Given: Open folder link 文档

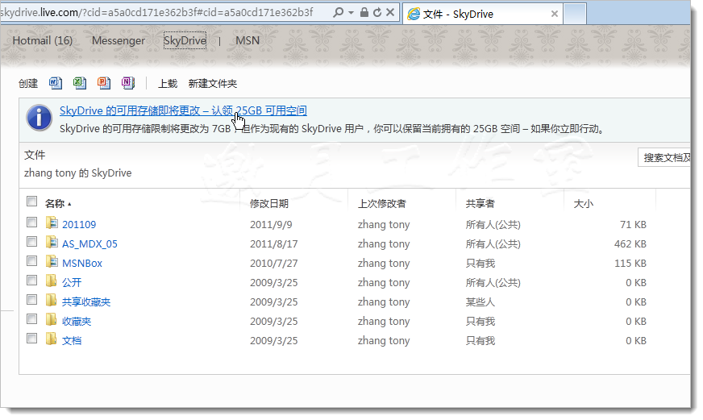Looking at the screenshot, I should tap(72, 340).
